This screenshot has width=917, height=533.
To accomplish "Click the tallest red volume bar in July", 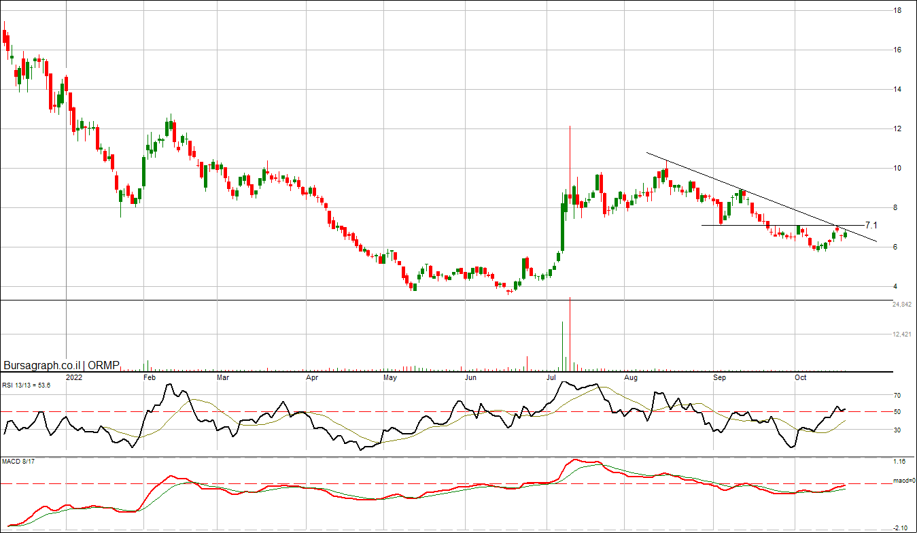I will click(570, 333).
